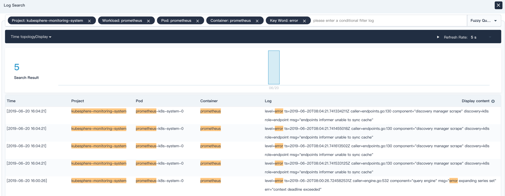Click the Log Search title
The image size is (505, 196).
14,5
